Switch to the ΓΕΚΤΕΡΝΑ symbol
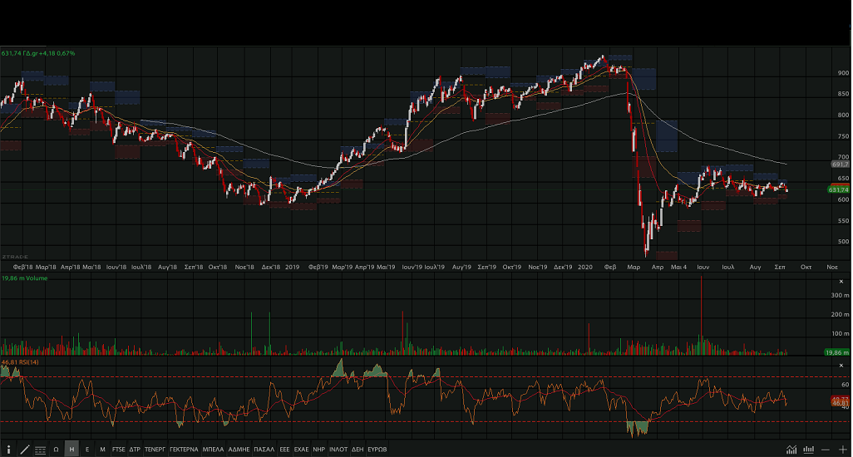853x457 pixels. (183, 450)
